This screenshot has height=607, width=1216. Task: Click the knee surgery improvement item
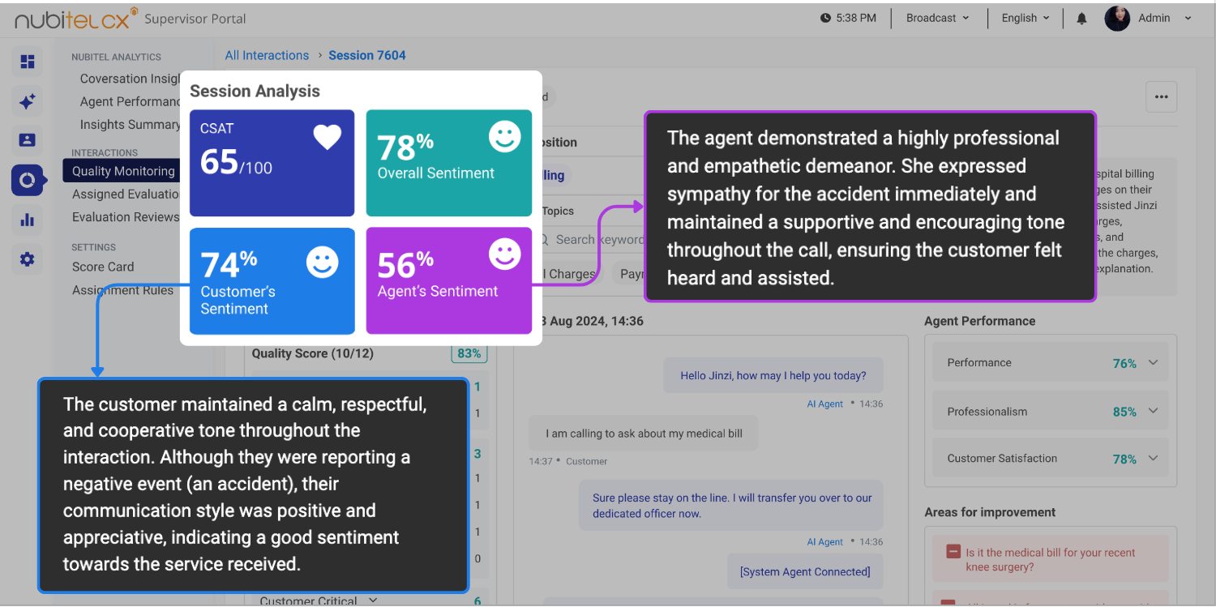coord(1050,559)
